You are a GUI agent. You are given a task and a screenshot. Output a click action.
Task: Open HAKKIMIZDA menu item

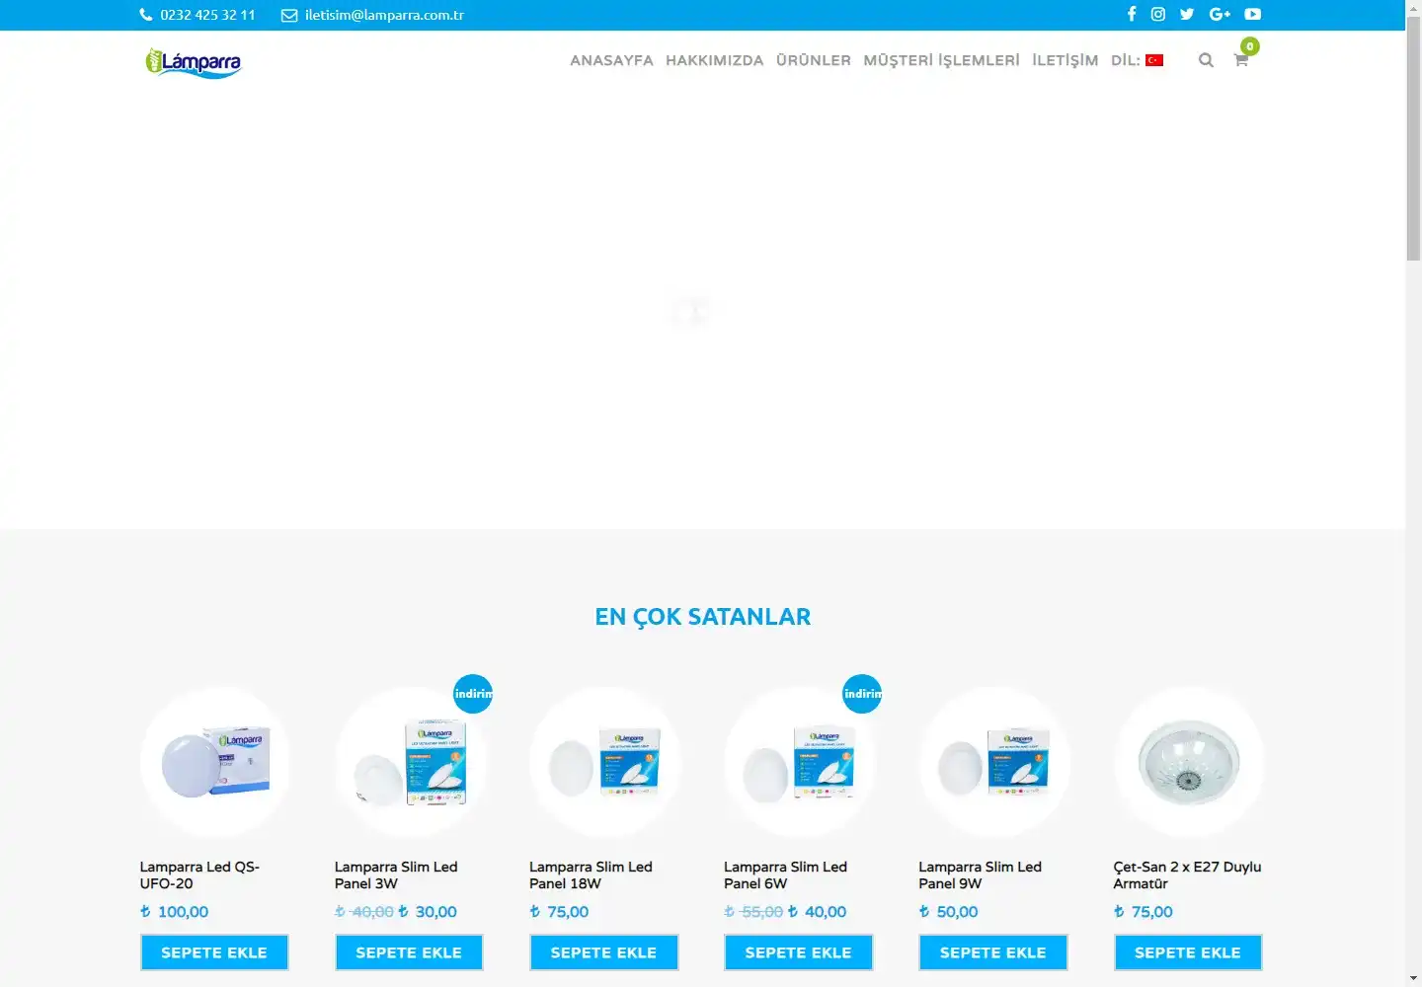click(715, 60)
